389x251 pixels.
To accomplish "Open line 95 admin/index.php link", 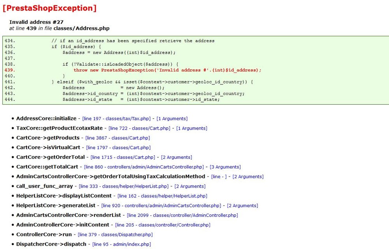I will tap(121, 244).
